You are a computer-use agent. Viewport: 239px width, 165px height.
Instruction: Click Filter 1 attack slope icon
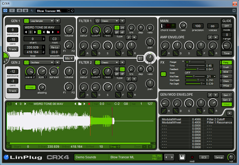[82, 53]
